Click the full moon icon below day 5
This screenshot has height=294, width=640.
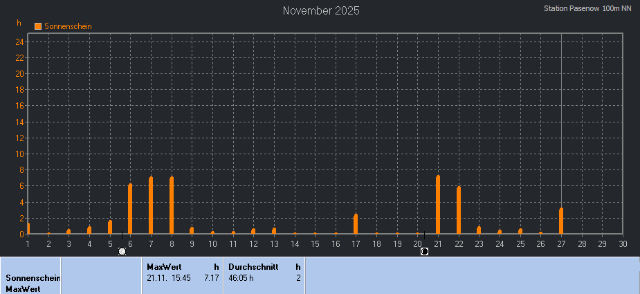(x=122, y=251)
